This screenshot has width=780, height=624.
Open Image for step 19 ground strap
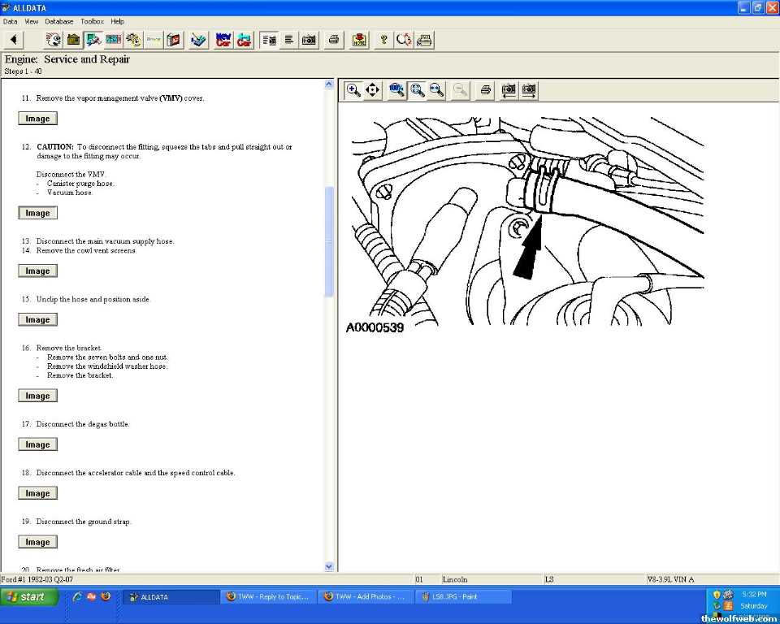point(37,543)
